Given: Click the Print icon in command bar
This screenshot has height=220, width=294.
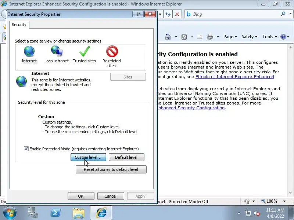Looking at the screenshot, I should click(209, 37).
